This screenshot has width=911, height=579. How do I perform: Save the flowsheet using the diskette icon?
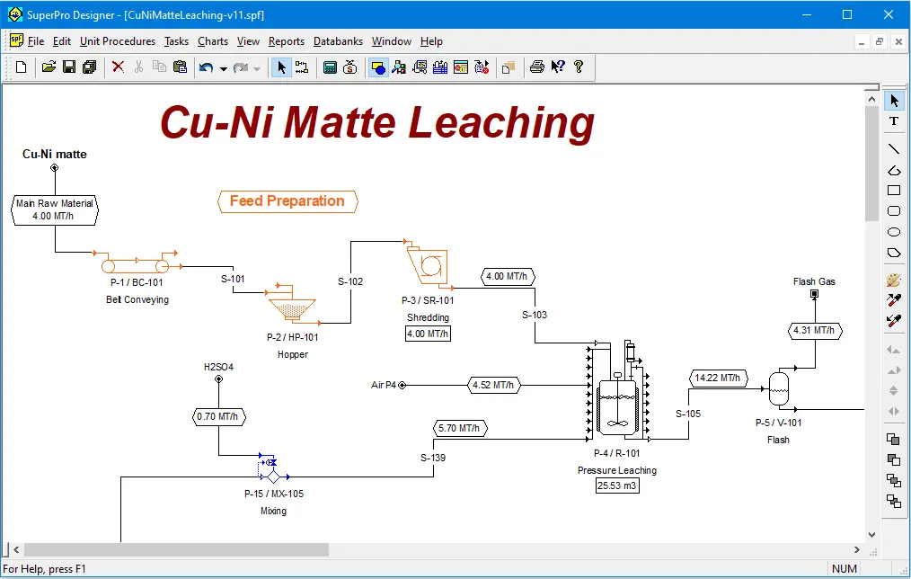69,67
